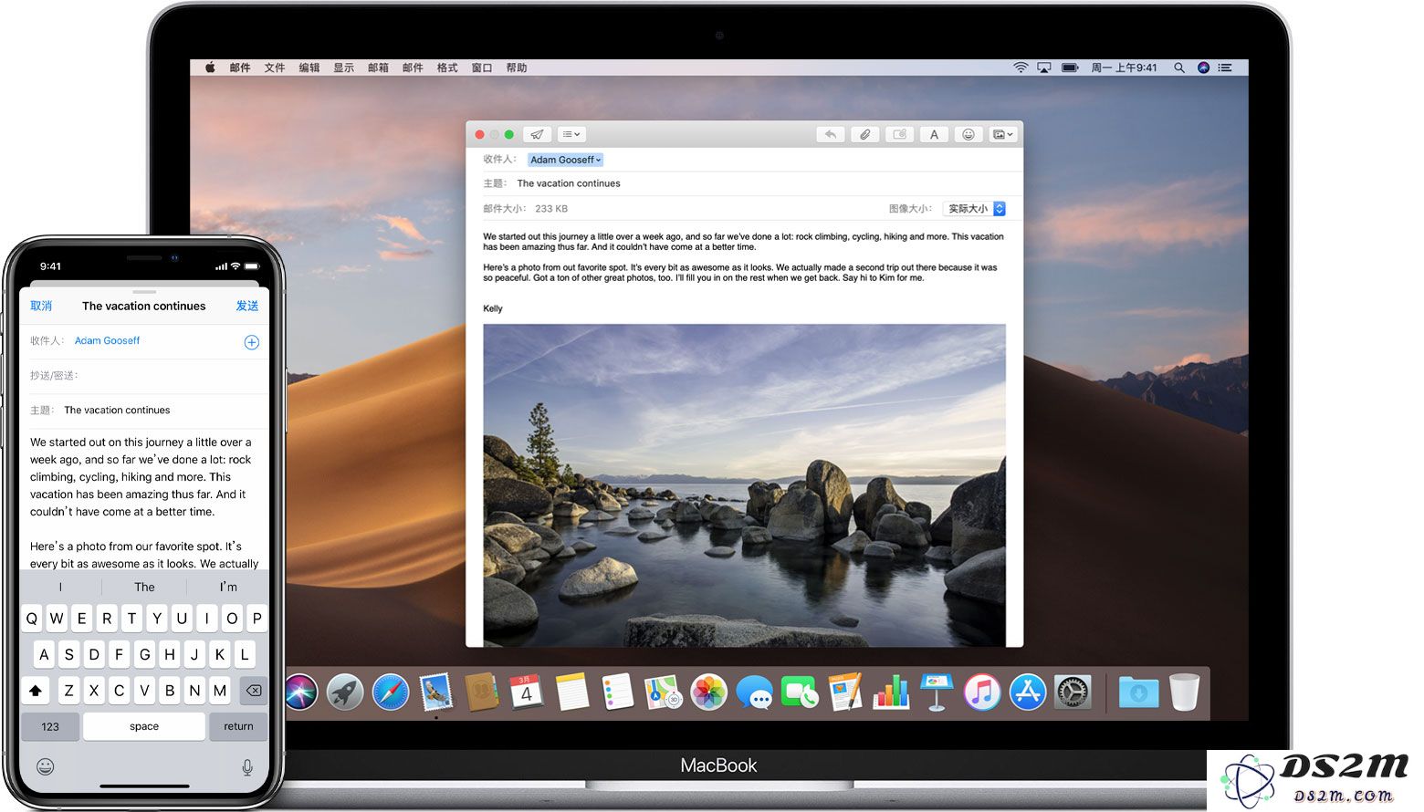Open Numbers chart icon in Dock
1424x812 pixels.
(891, 692)
